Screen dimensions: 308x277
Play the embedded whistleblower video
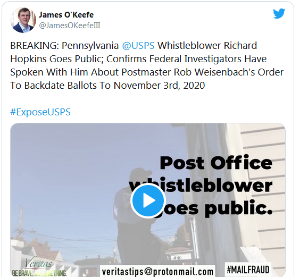(x=148, y=200)
